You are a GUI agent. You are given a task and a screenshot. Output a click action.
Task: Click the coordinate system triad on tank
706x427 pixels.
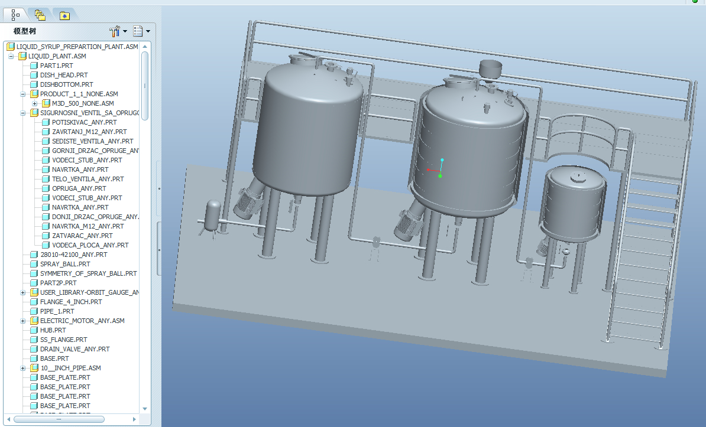[x=436, y=168]
